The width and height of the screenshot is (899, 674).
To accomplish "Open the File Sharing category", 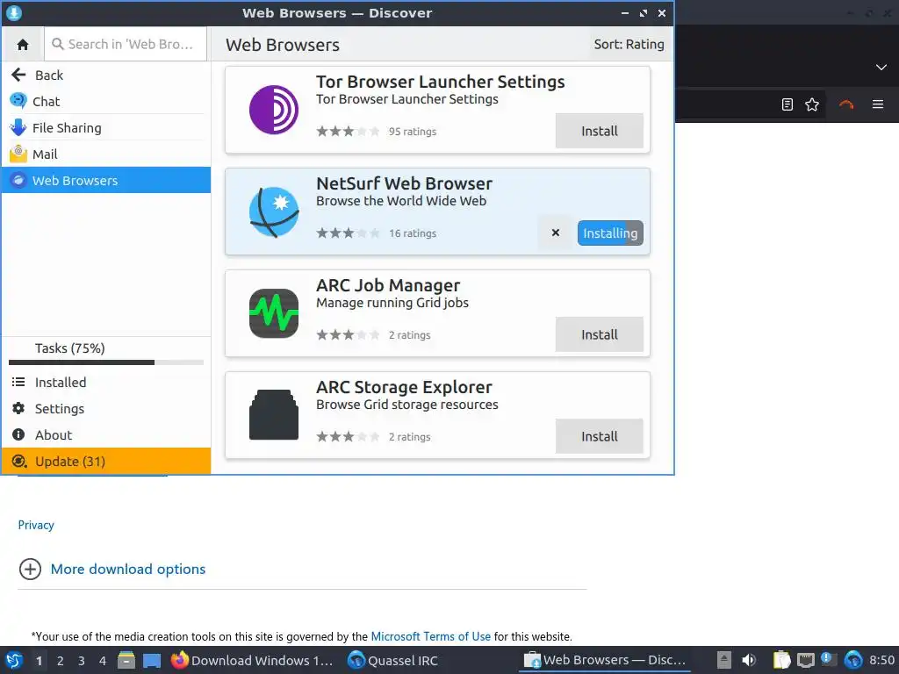I will tap(106, 128).
